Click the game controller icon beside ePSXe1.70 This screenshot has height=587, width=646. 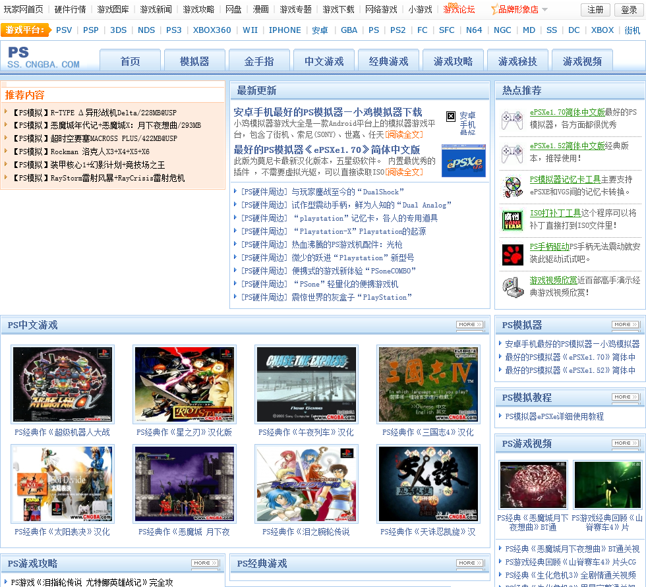click(512, 120)
